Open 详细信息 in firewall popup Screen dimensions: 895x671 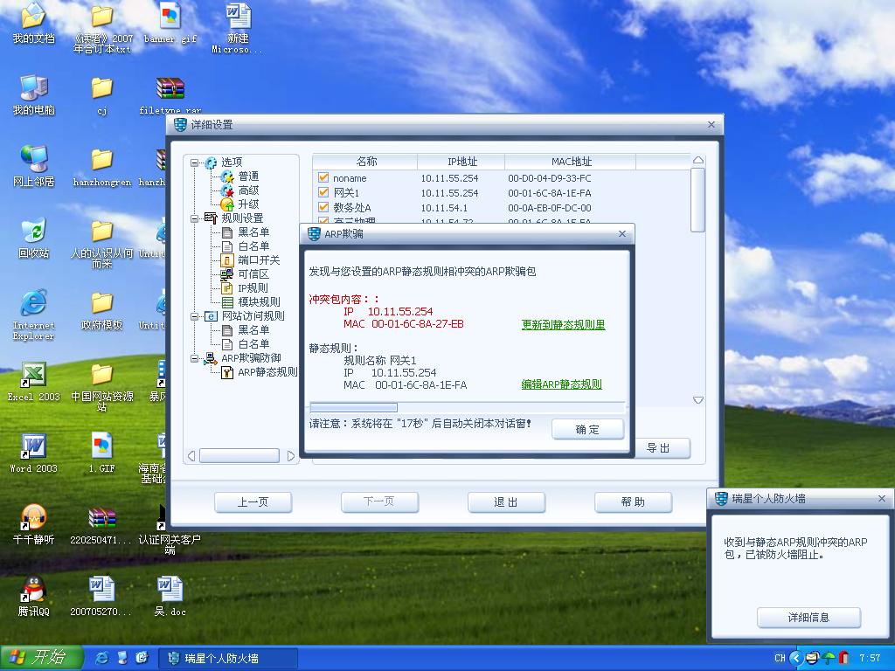click(808, 618)
